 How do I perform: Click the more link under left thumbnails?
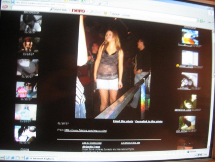click(x=25, y=150)
